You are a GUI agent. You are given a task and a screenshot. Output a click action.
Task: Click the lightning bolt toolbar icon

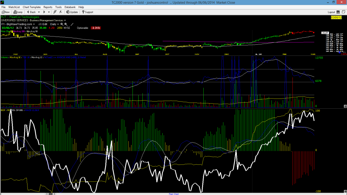(x=55, y=12)
